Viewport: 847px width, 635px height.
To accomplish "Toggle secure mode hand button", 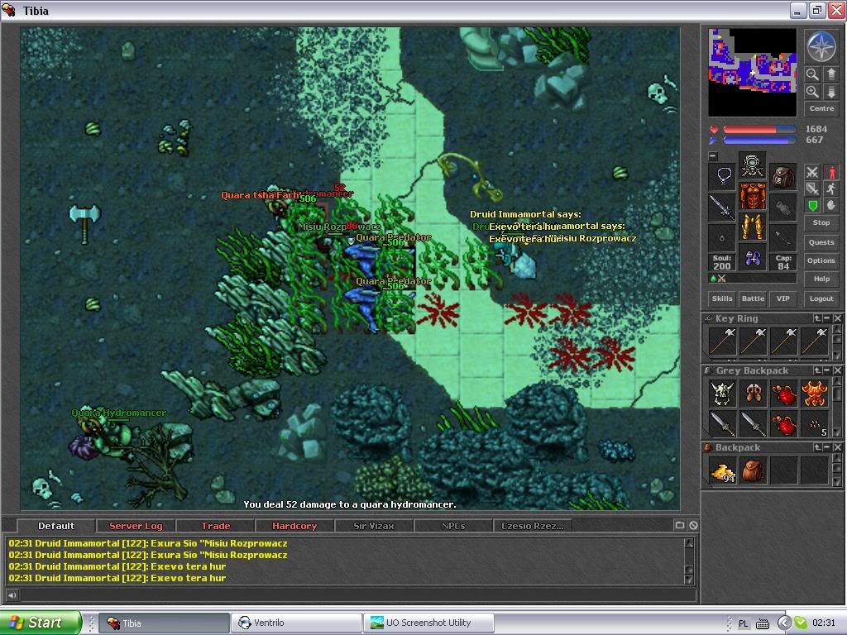I will tap(830, 205).
